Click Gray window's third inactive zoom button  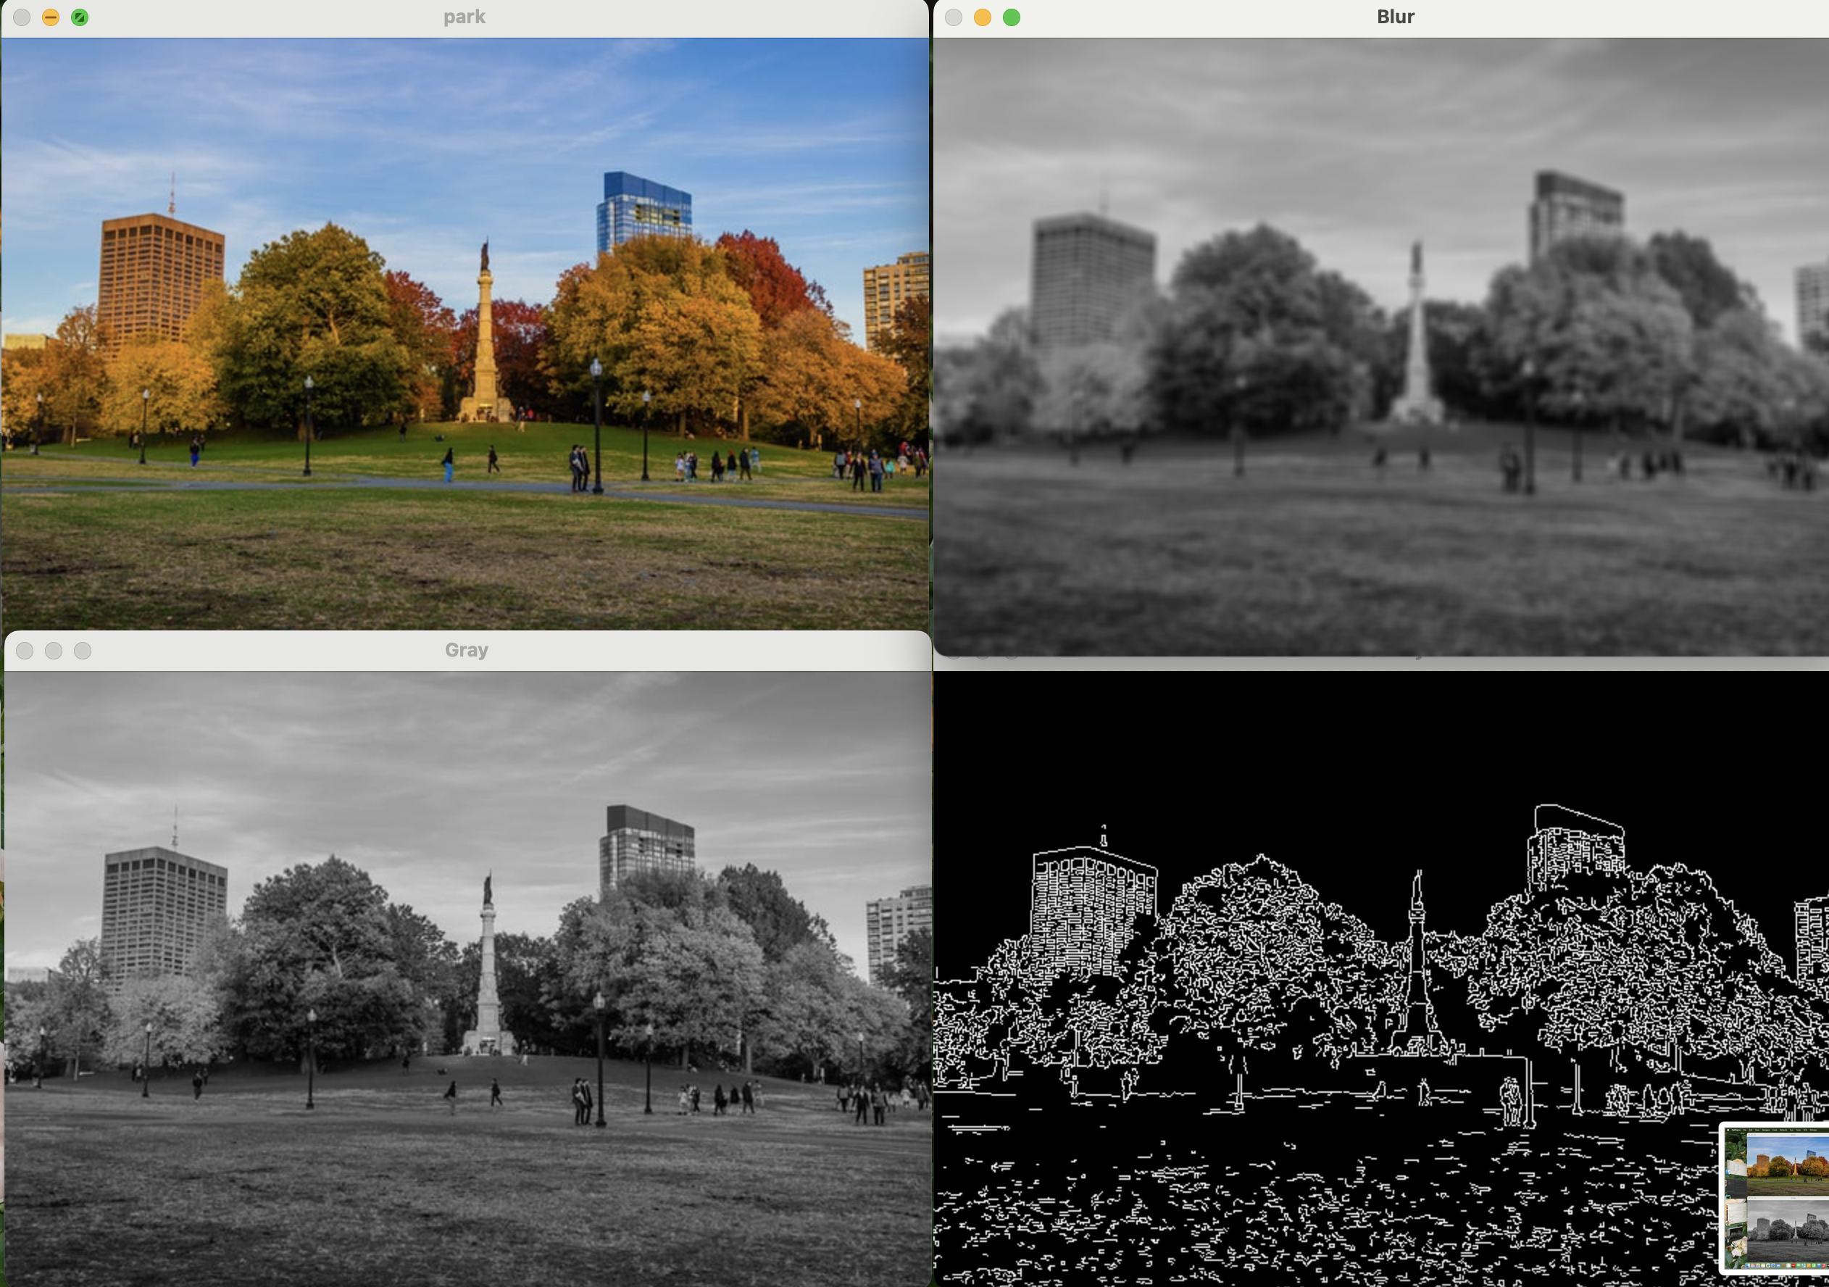click(x=82, y=651)
